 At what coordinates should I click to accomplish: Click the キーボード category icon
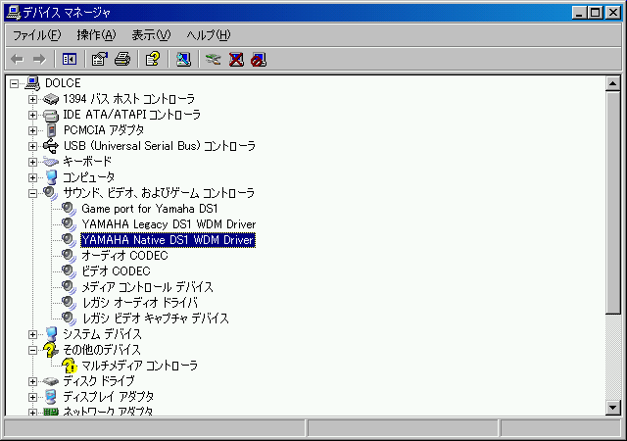tap(51, 162)
